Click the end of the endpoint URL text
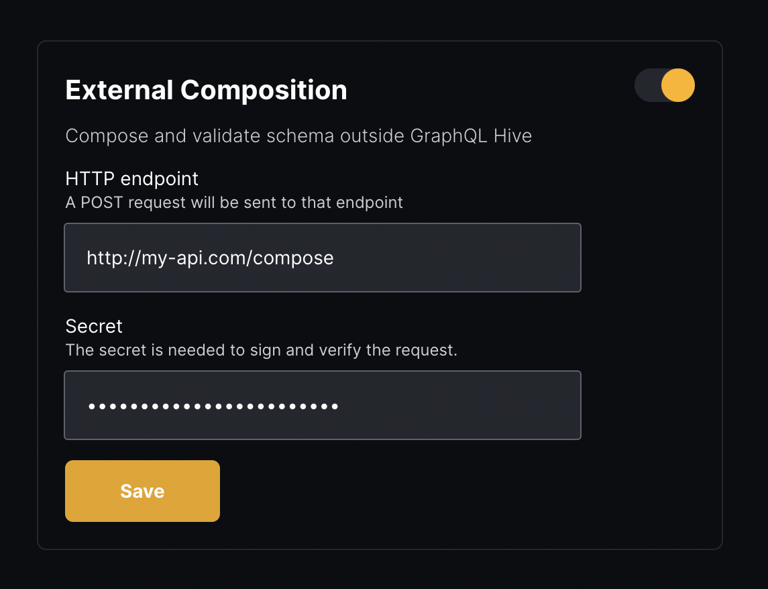 click(x=334, y=258)
